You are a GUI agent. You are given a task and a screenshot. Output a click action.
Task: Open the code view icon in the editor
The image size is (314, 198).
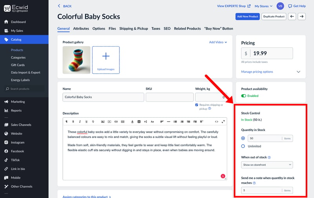(217, 122)
